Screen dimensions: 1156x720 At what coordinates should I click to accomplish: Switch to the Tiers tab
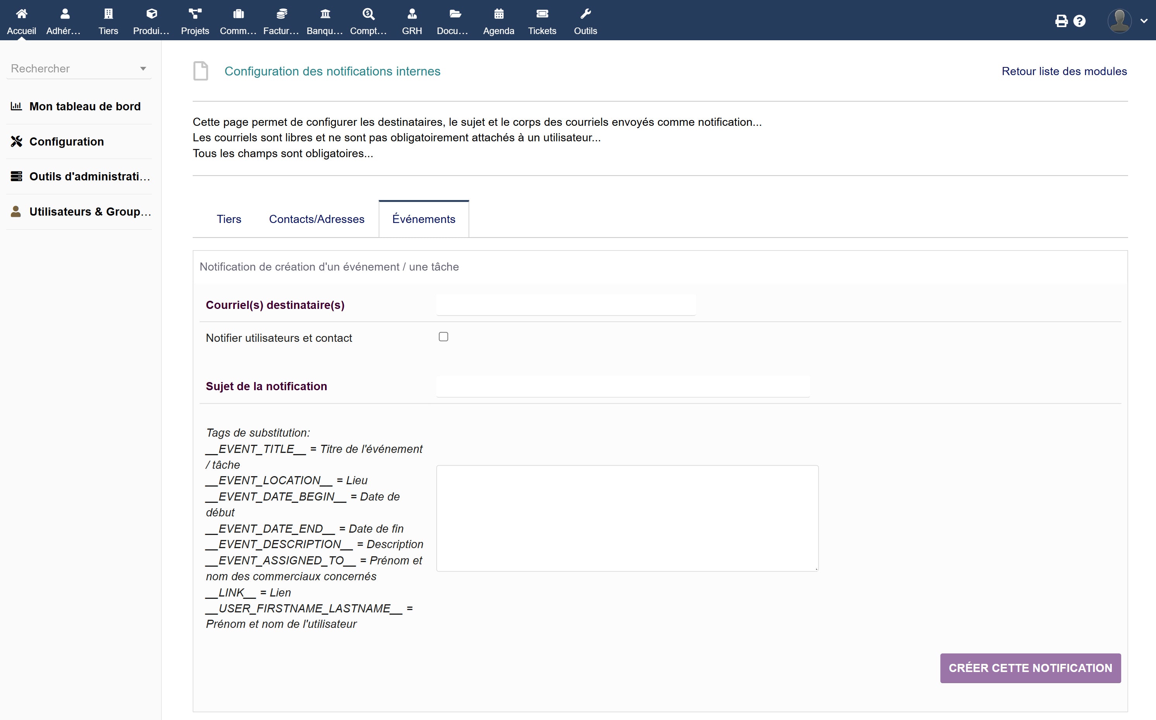click(x=229, y=219)
